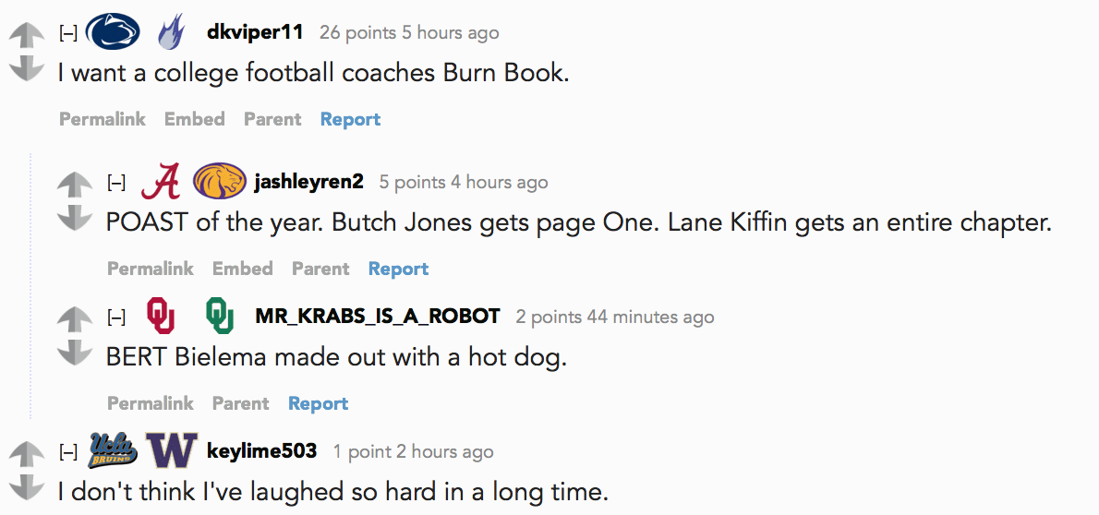Downvote MR_KRABS_IS_A_ROBOT's comment
This screenshot has height=515, width=1099.
[x=74, y=353]
